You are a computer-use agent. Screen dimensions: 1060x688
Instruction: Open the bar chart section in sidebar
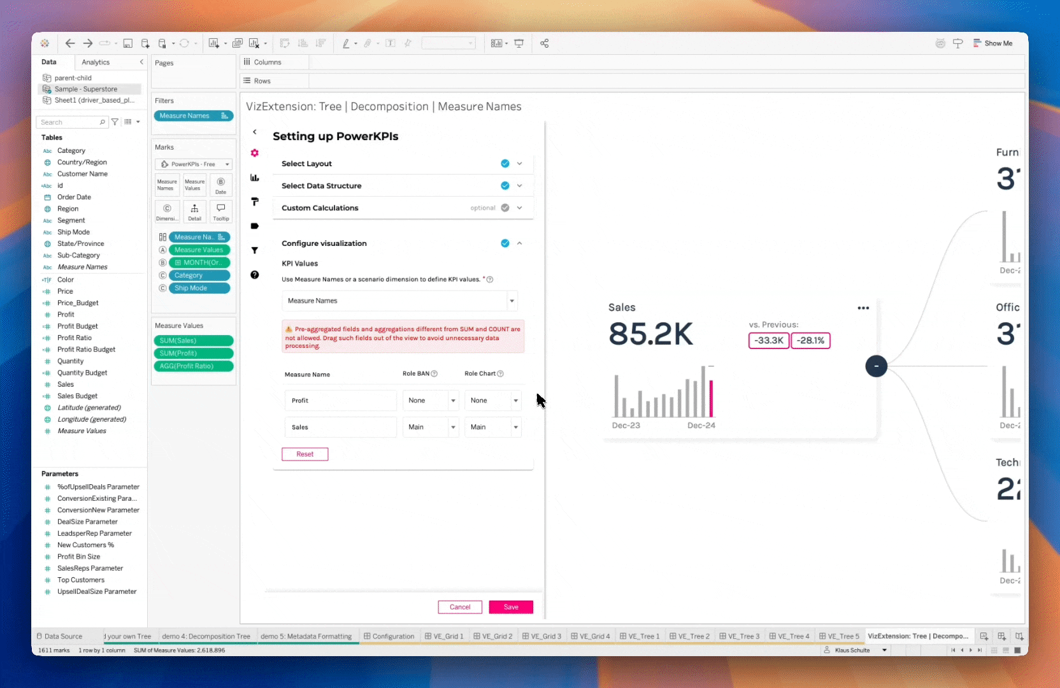[x=255, y=178]
